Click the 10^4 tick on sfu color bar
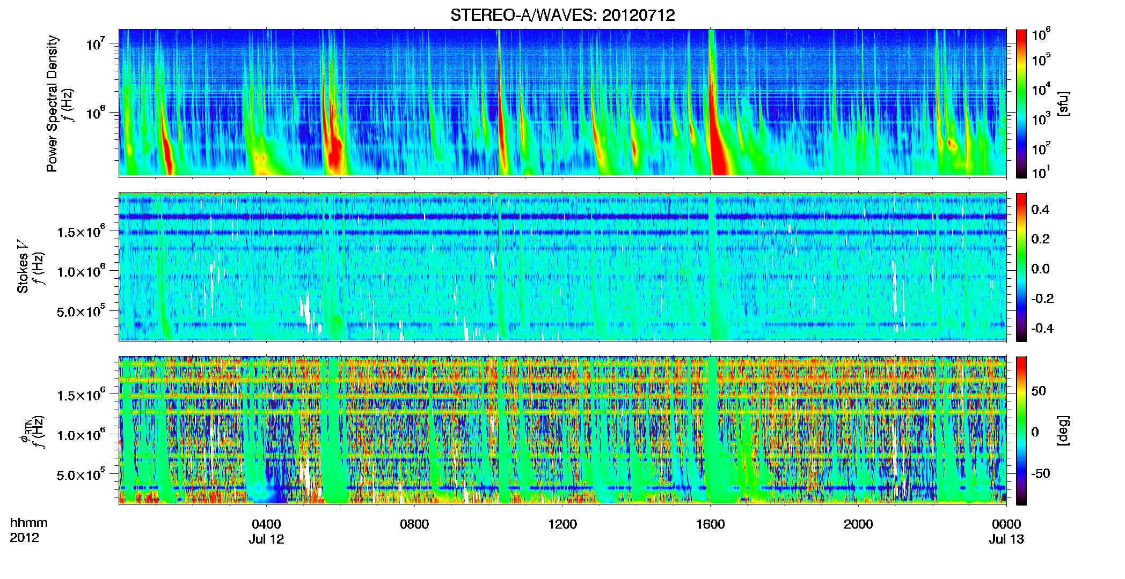1125x579 pixels. point(1041,88)
